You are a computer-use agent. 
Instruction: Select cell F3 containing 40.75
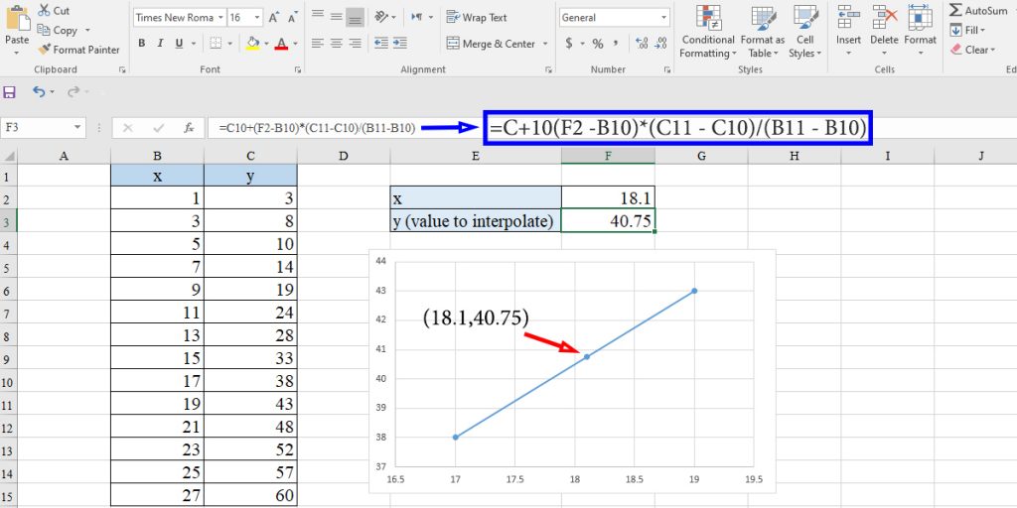click(609, 221)
